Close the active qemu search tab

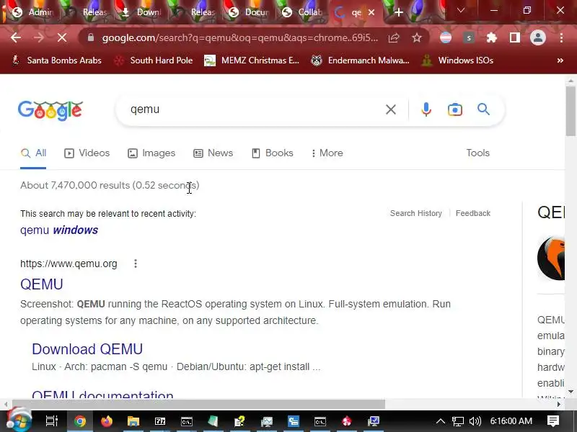371,12
